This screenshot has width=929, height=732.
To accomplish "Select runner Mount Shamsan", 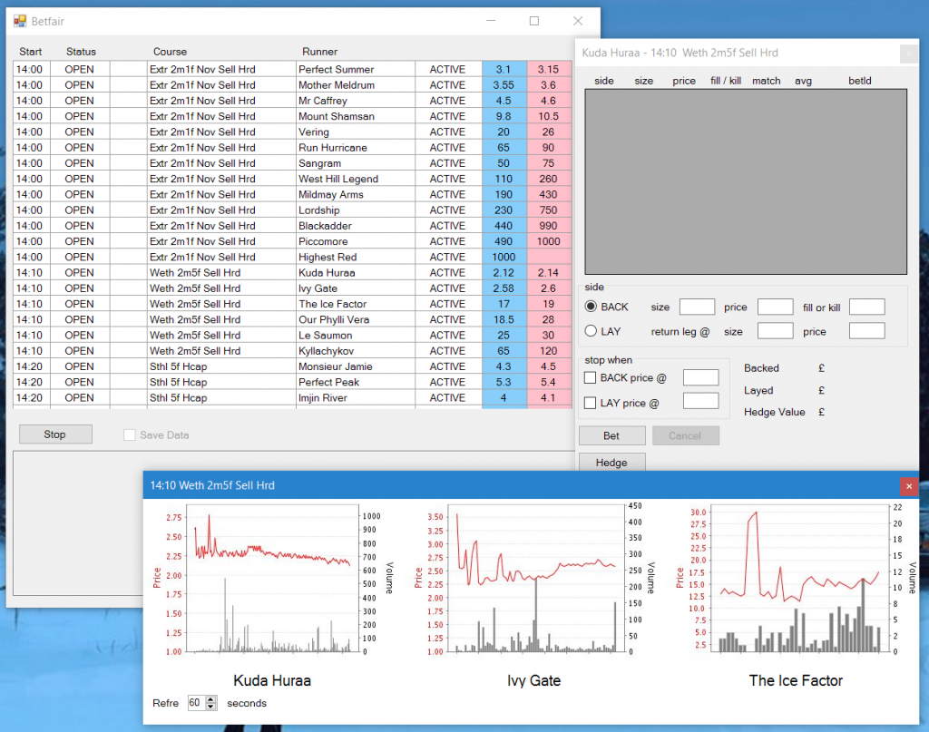I will (x=356, y=116).
